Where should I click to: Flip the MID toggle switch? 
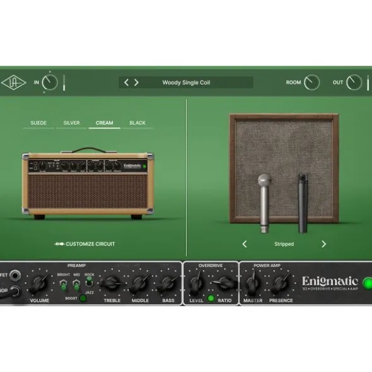click(76, 285)
